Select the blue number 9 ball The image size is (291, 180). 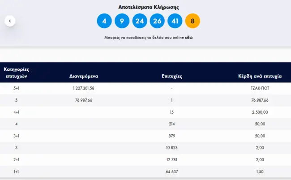tap(122, 21)
